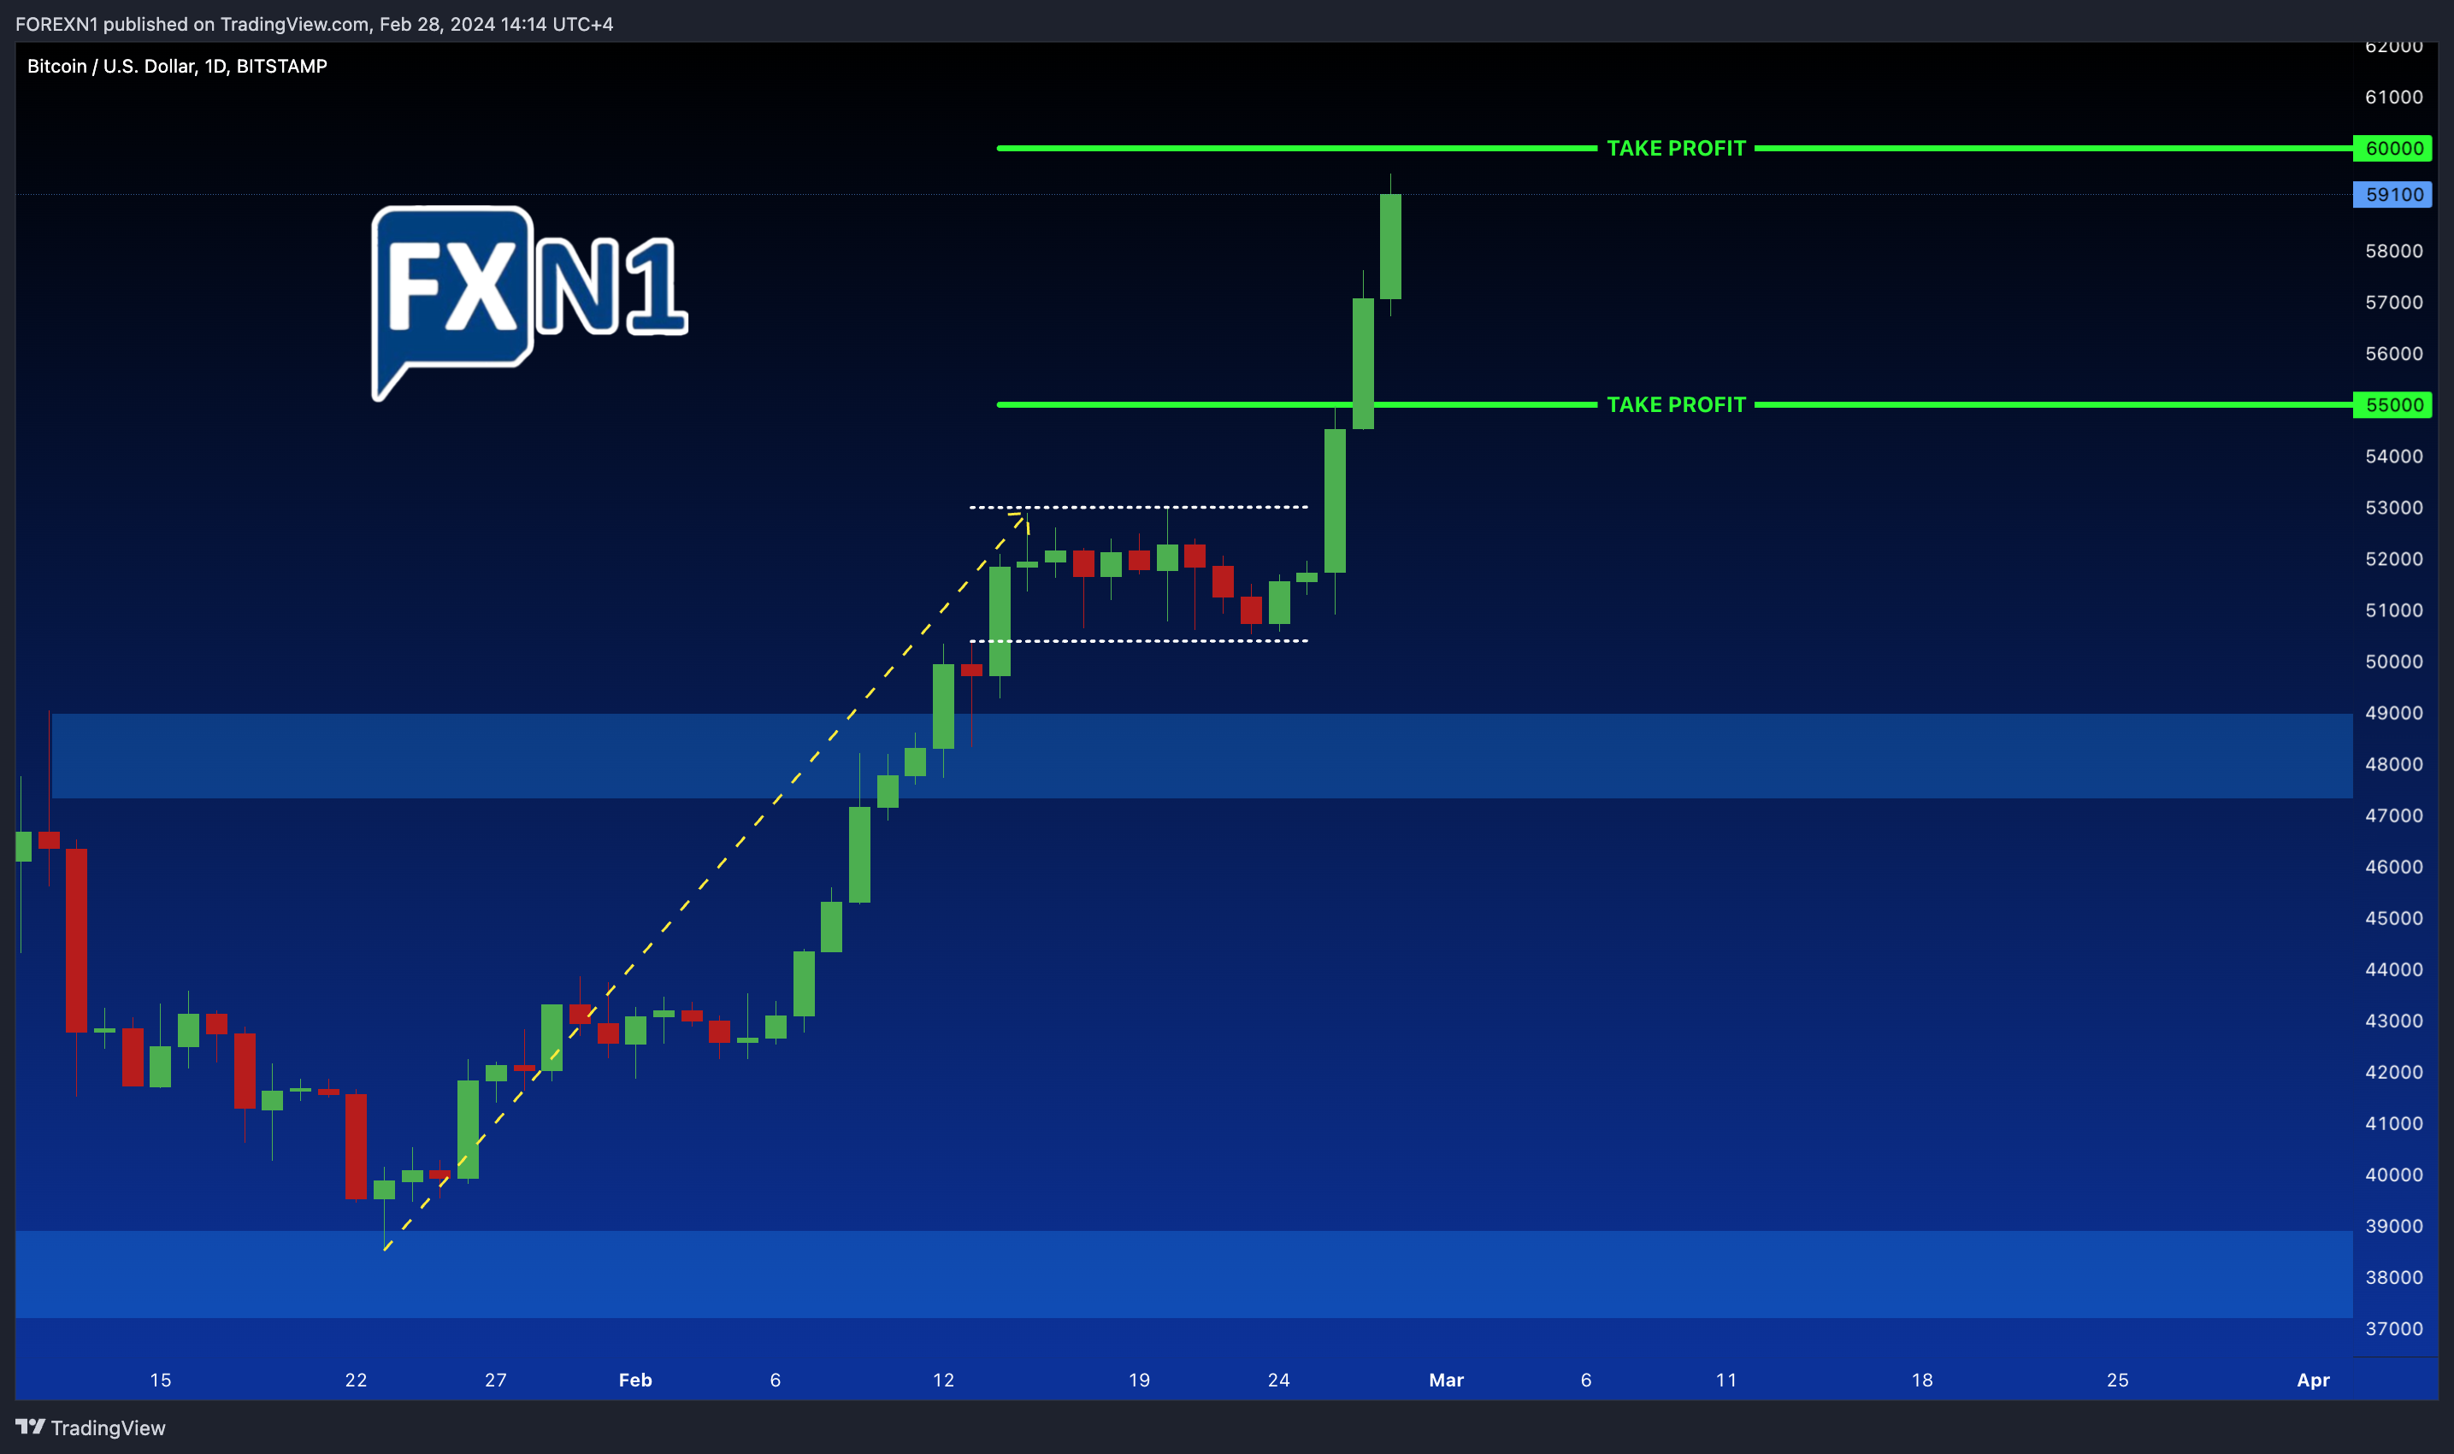Click the latest green candle near 59100
2454x1454 pixels.
tap(1389, 246)
